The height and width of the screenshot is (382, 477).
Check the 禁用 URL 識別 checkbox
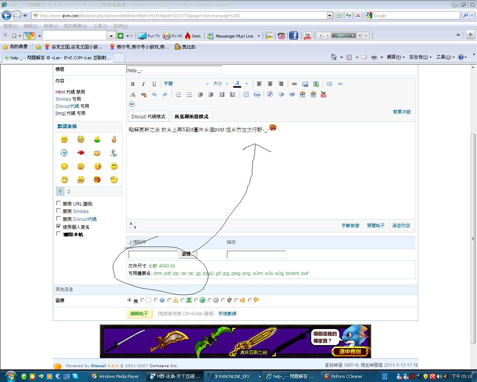click(59, 203)
